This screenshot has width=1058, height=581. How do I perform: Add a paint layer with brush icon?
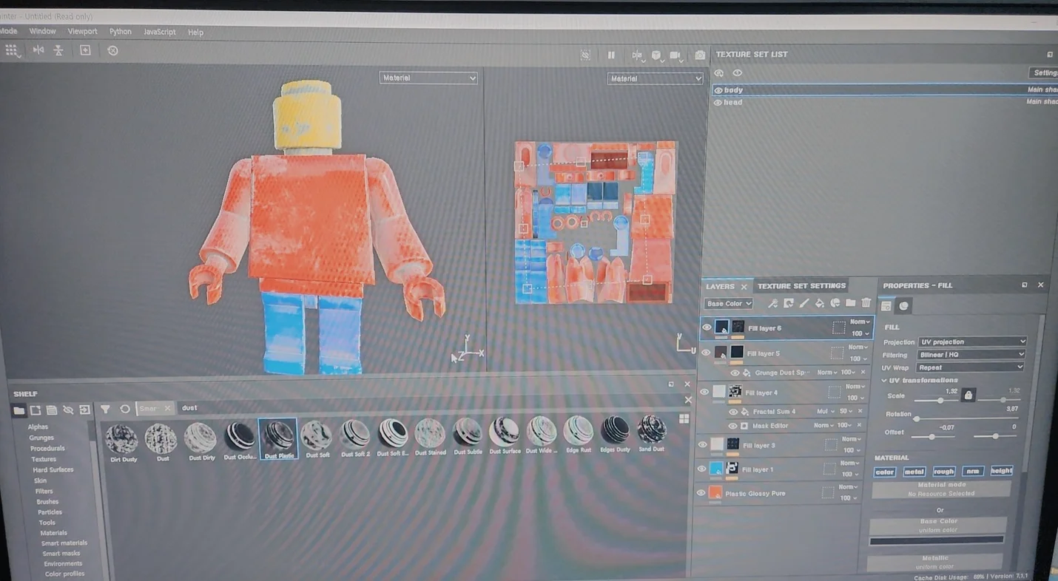click(804, 304)
